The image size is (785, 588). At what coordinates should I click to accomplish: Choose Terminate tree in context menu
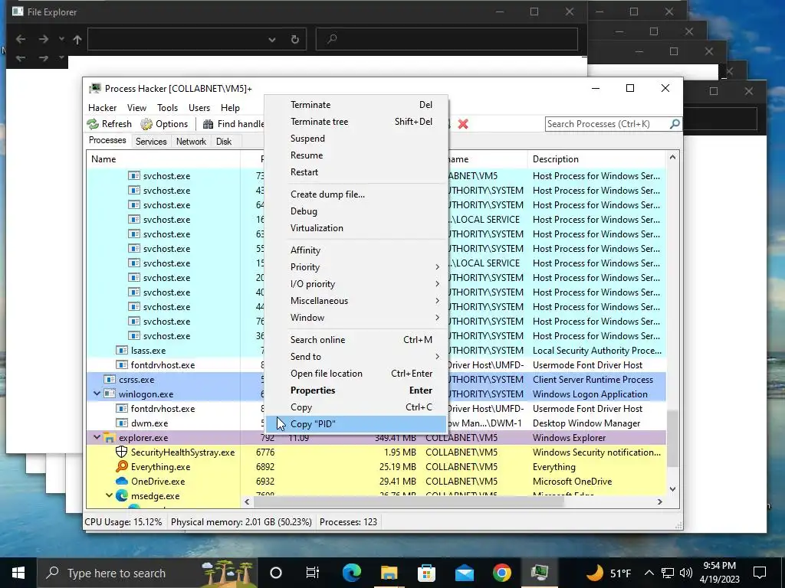point(356,122)
